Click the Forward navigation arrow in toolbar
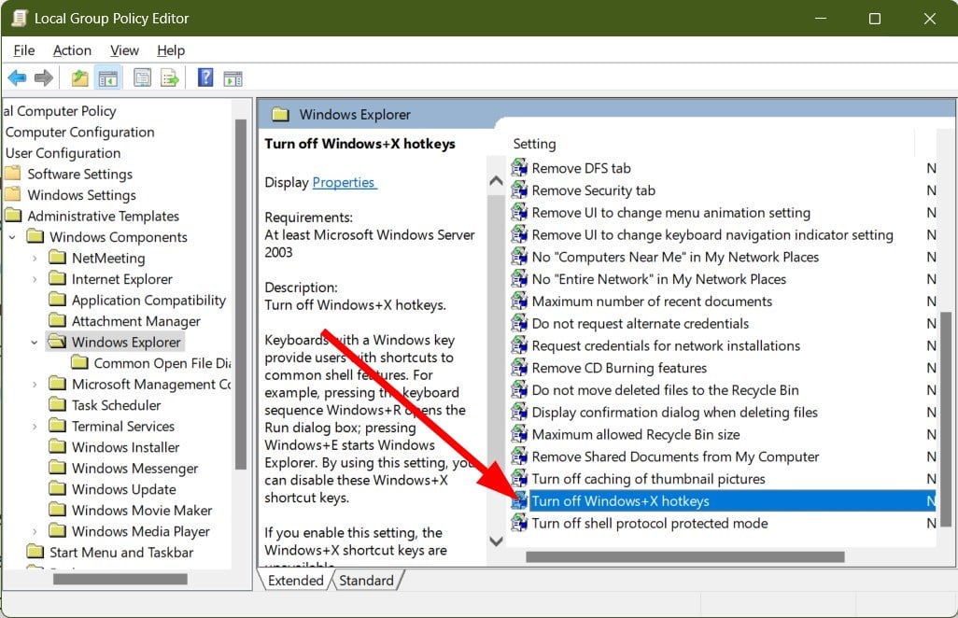 [x=42, y=77]
